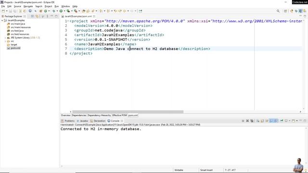Click the External Tools run icon

pyautogui.click(x=76, y=11)
